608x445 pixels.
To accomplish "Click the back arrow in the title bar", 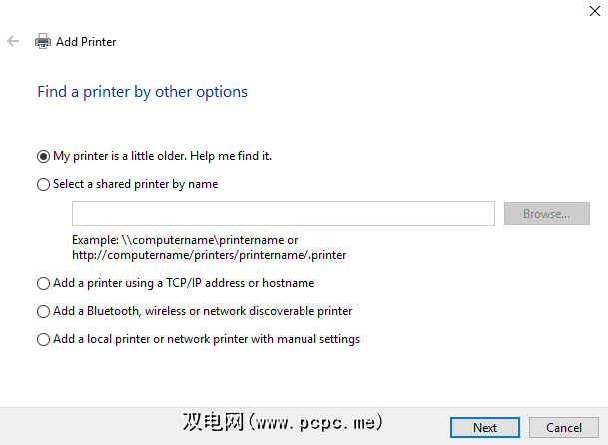I will pos(13,42).
